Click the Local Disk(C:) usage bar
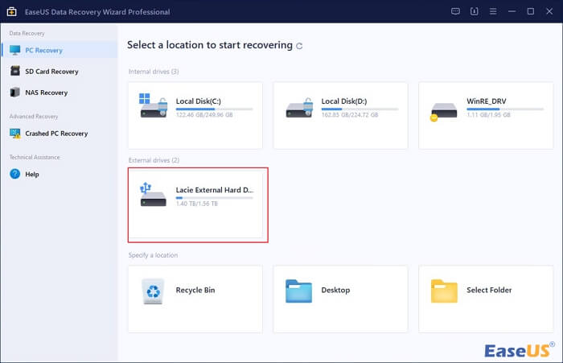 (x=214, y=109)
